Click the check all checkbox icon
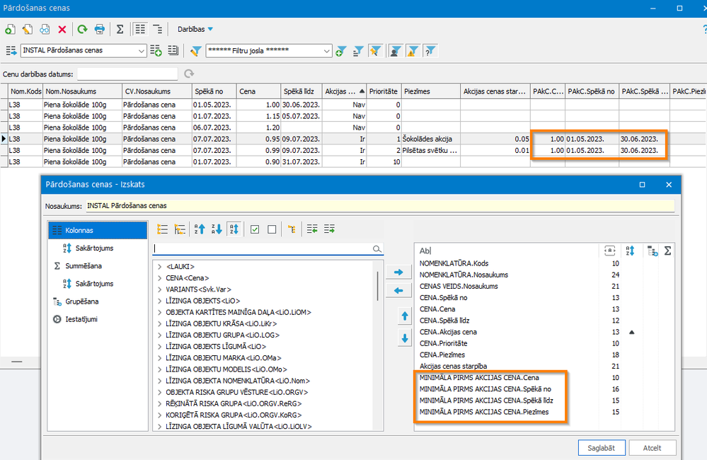The image size is (707, 460). point(255,229)
